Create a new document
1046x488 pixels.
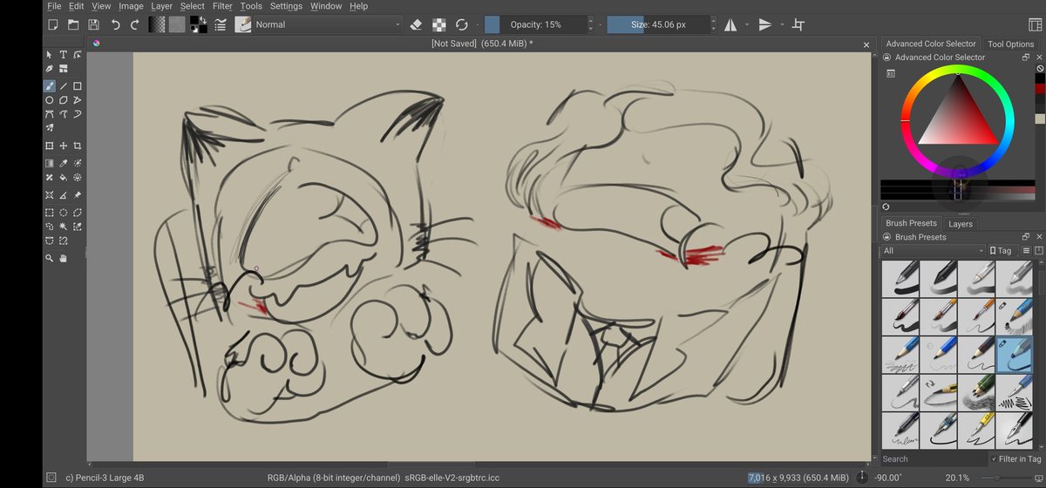53,24
